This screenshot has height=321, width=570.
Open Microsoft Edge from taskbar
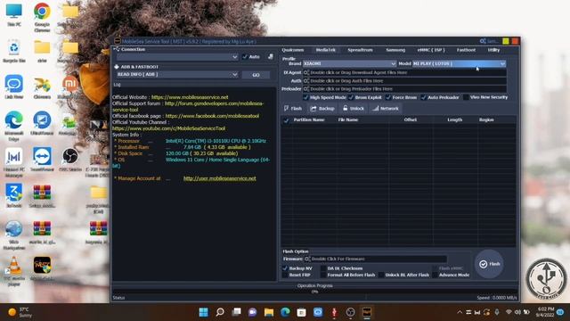pos(285,312)
